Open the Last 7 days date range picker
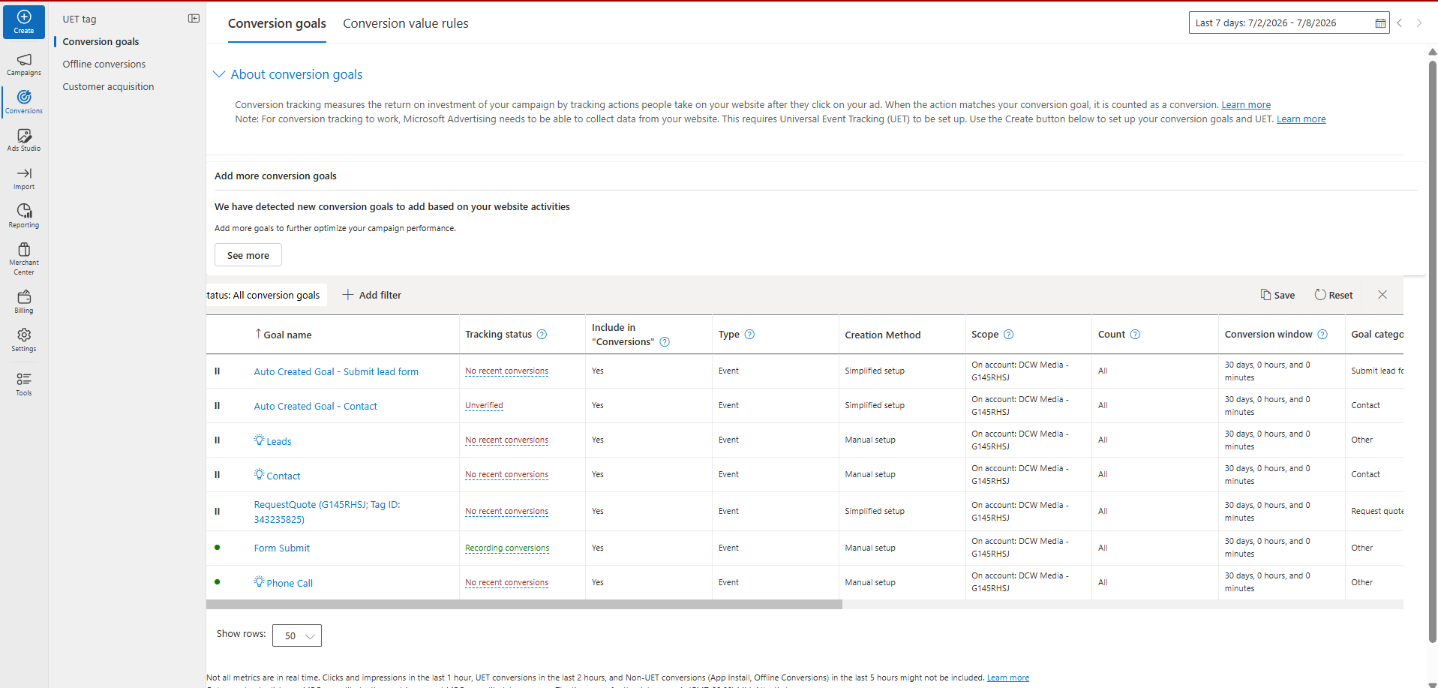 [1289, 23]
